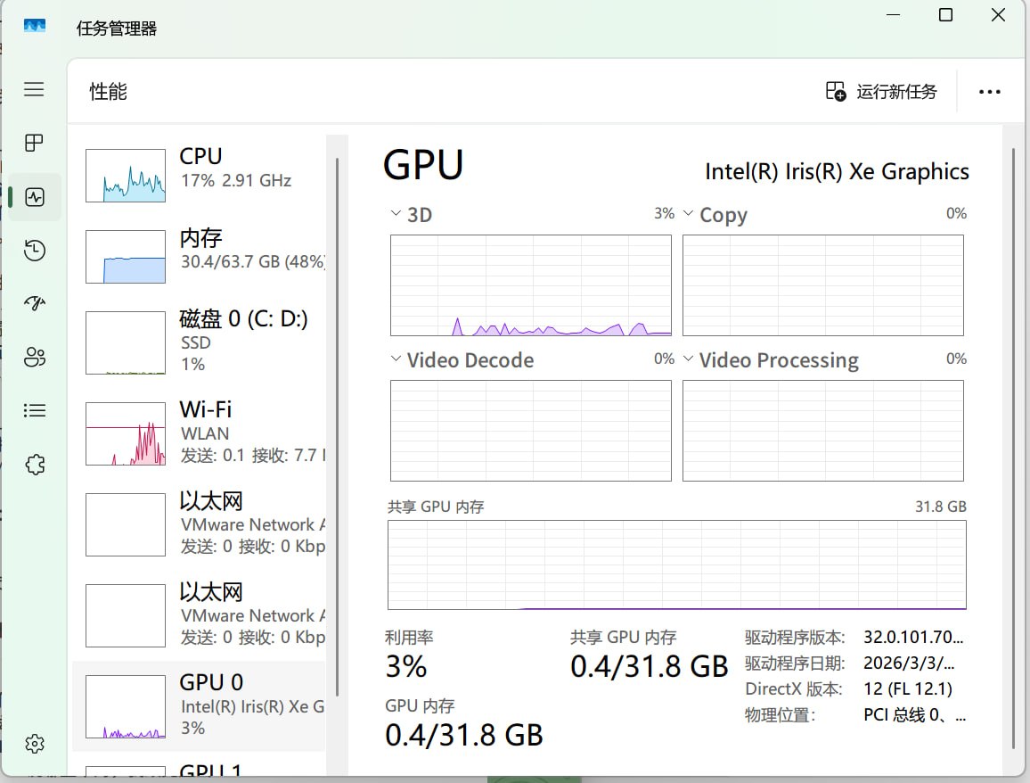Click the Video Processing usage graph
The height and width of the screenshot is (783, 1030).
(823, 431)
